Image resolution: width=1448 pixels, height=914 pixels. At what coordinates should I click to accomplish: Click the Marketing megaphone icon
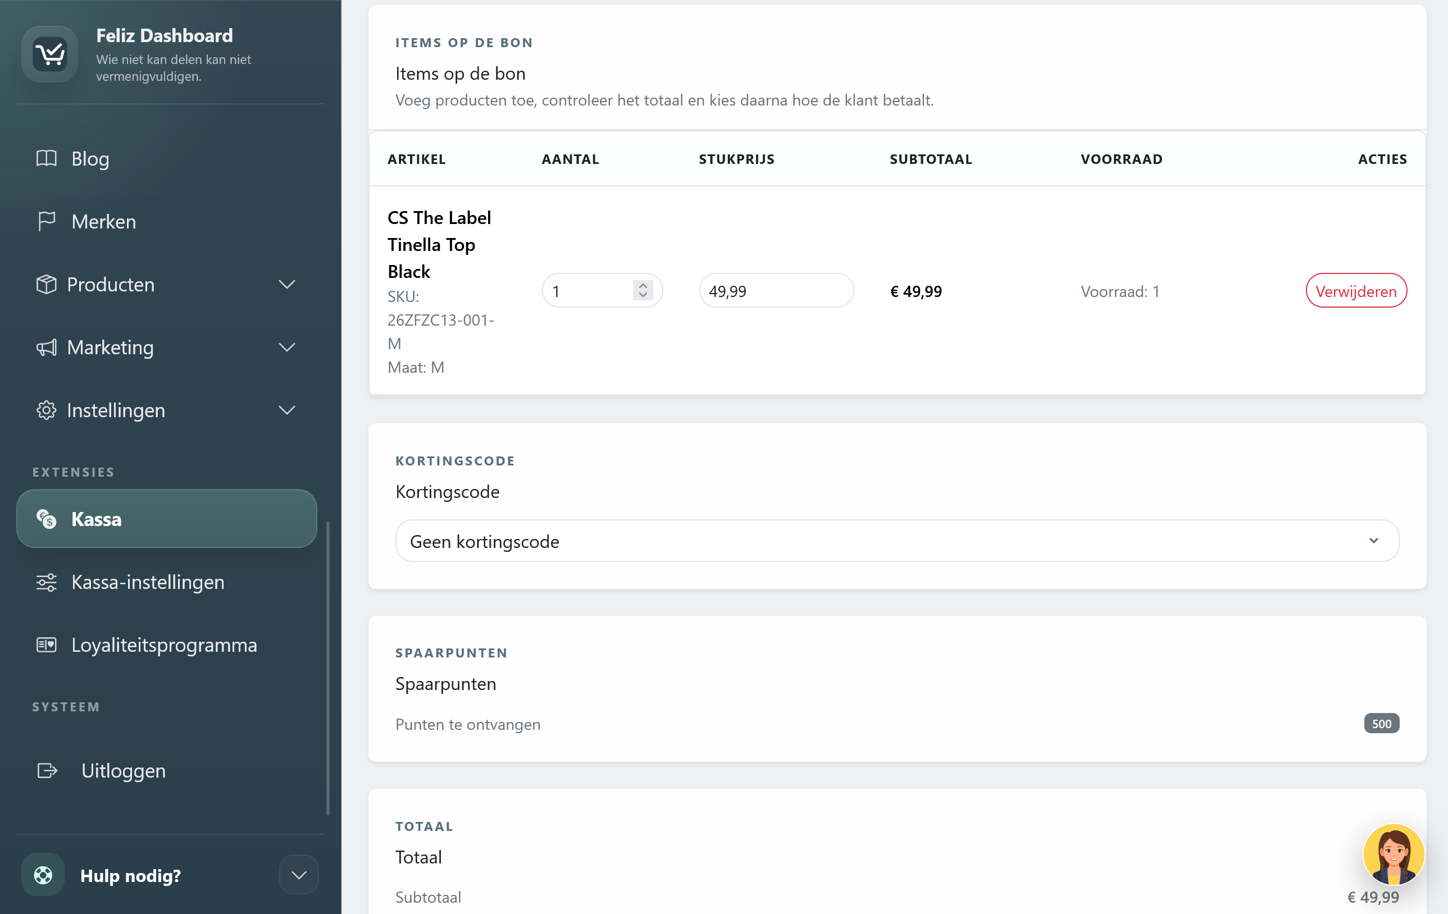(x=46, y=348)
